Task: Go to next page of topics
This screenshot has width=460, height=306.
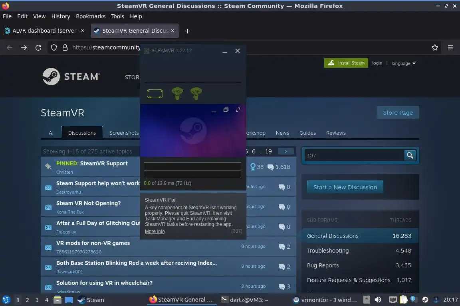Action: coord(286,151)
